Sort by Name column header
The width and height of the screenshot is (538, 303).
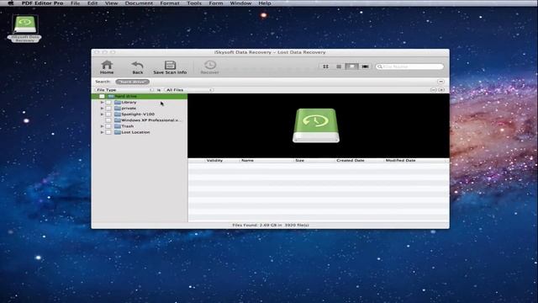(x=247, y=161)
